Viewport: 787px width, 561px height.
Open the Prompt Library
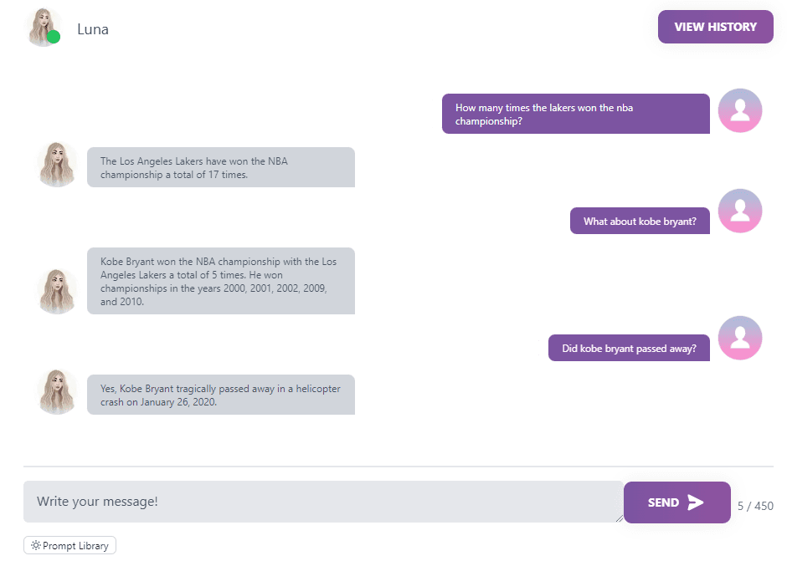[69, 545]
